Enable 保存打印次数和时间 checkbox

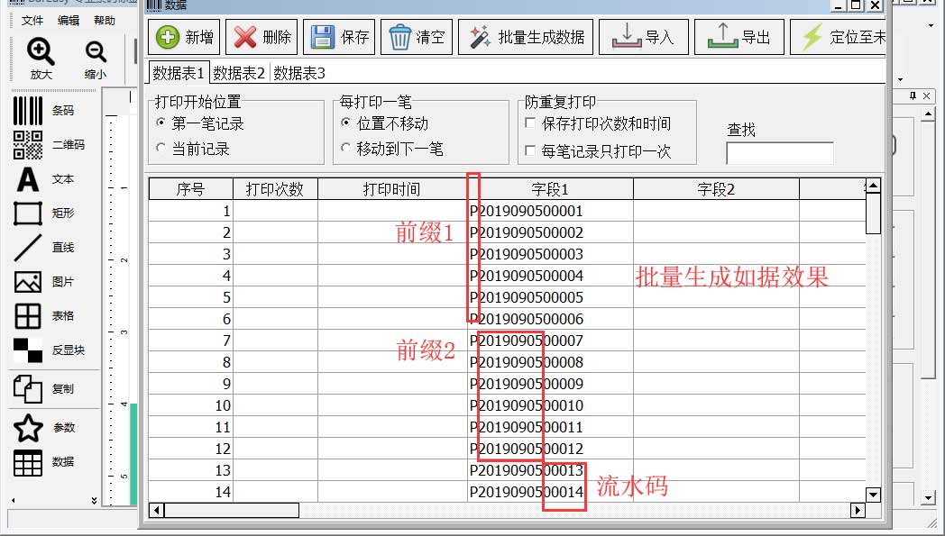click(530, 123)
